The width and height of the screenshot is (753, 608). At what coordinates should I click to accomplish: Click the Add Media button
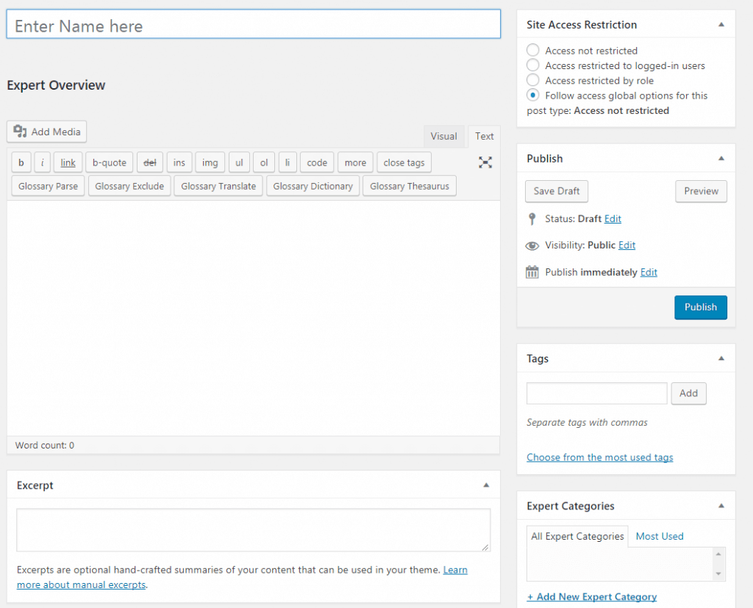click(x=47, y=132)
